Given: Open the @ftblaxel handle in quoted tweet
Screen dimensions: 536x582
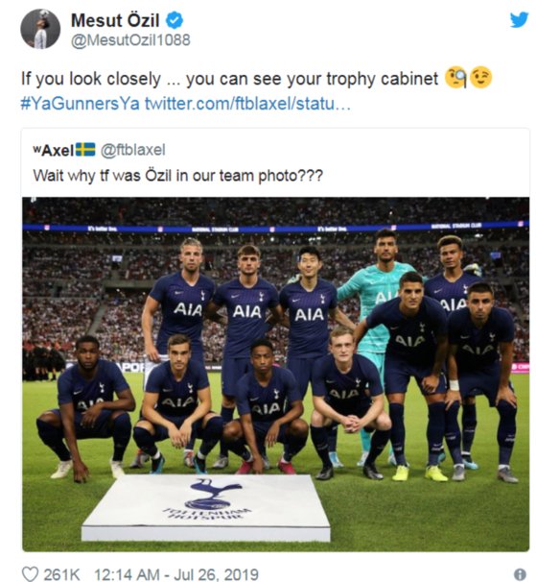Looking at the screenshot, I should (x=132, y=150).
